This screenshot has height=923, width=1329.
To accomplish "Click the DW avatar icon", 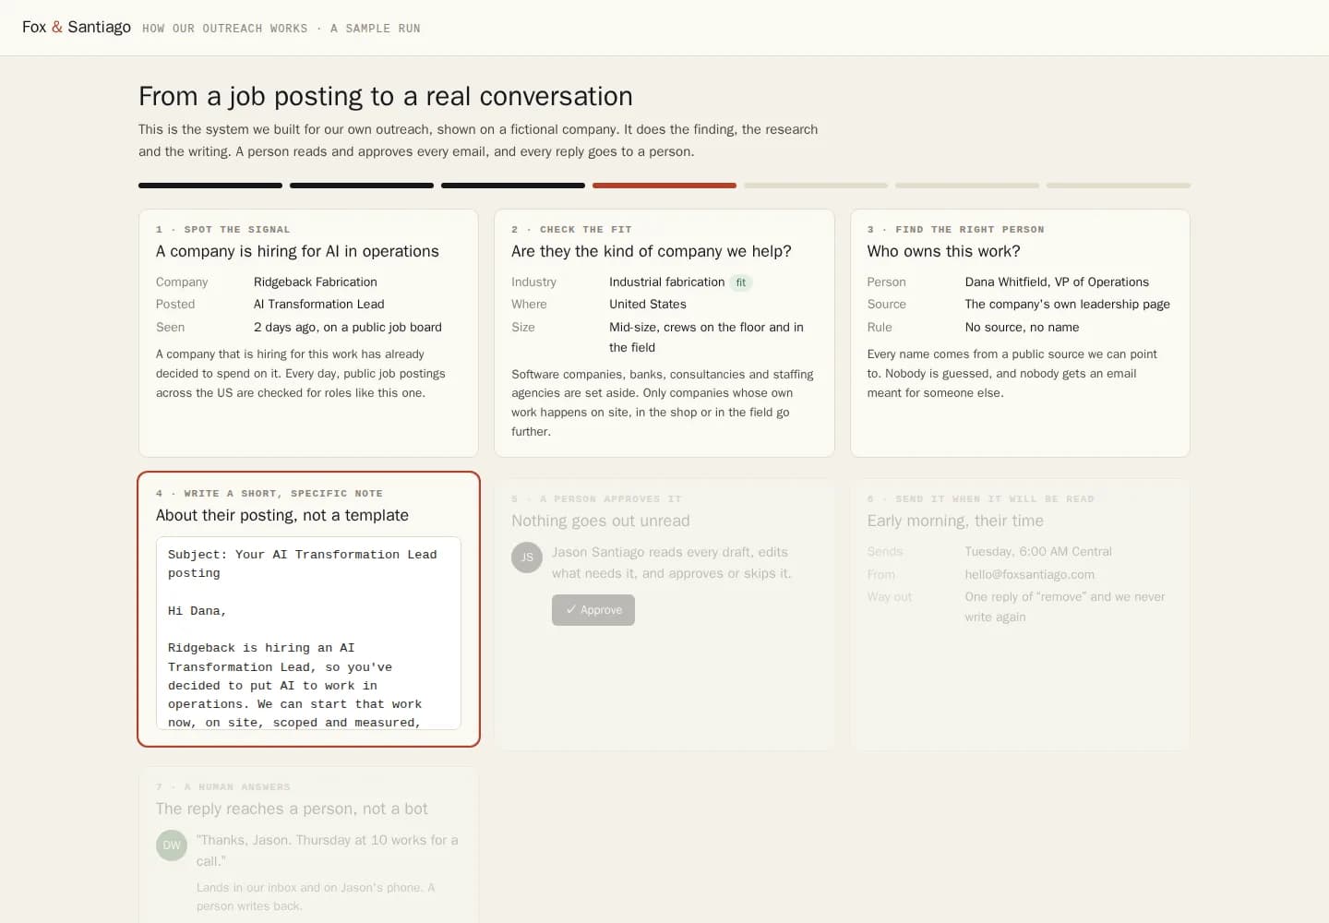I will [172, 845].
